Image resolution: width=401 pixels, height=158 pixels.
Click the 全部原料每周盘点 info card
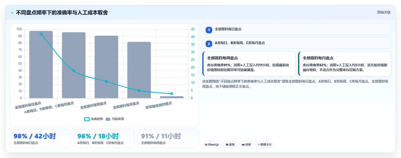pyautogui.click(x=249, y=64)
